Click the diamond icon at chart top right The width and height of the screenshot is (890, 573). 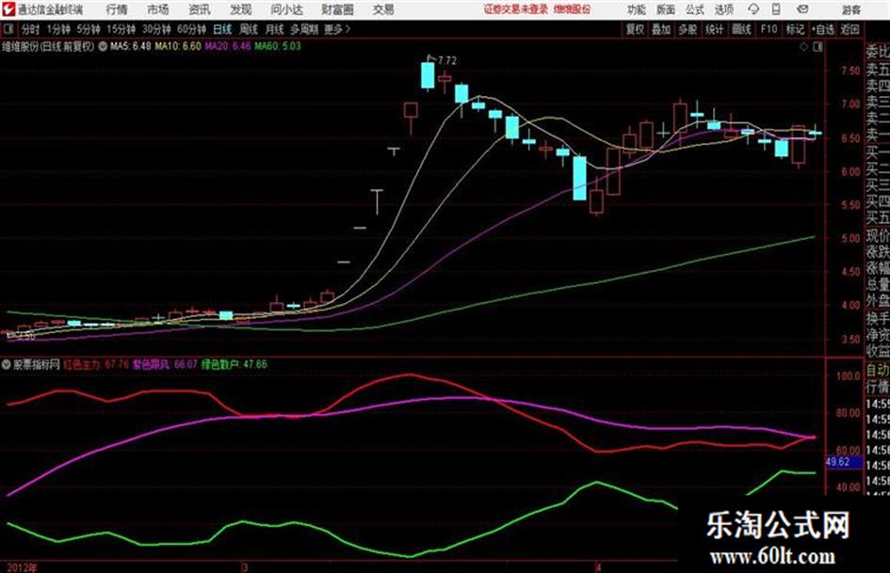click(803, 47)
